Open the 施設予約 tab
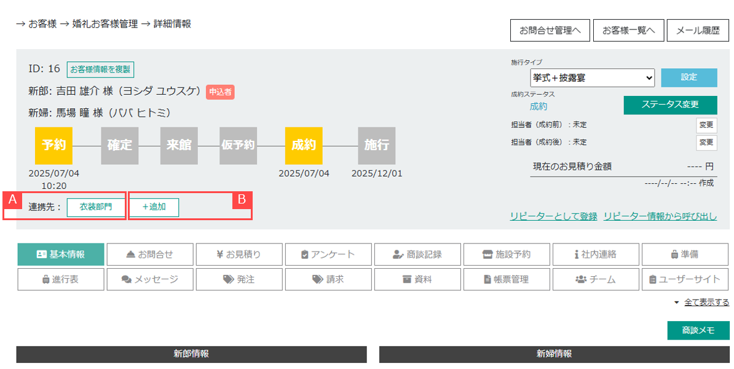 coord(507,254)
